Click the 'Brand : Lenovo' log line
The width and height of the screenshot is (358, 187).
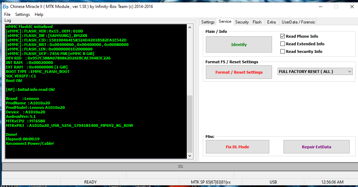click(23, 99)
